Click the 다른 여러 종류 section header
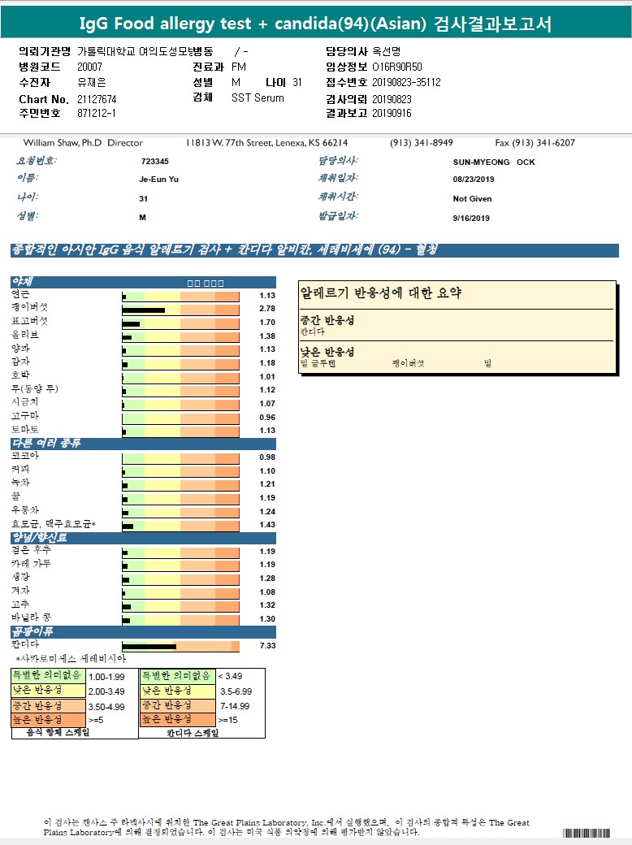This screenshot has height=845, width=632. point(143,444)
